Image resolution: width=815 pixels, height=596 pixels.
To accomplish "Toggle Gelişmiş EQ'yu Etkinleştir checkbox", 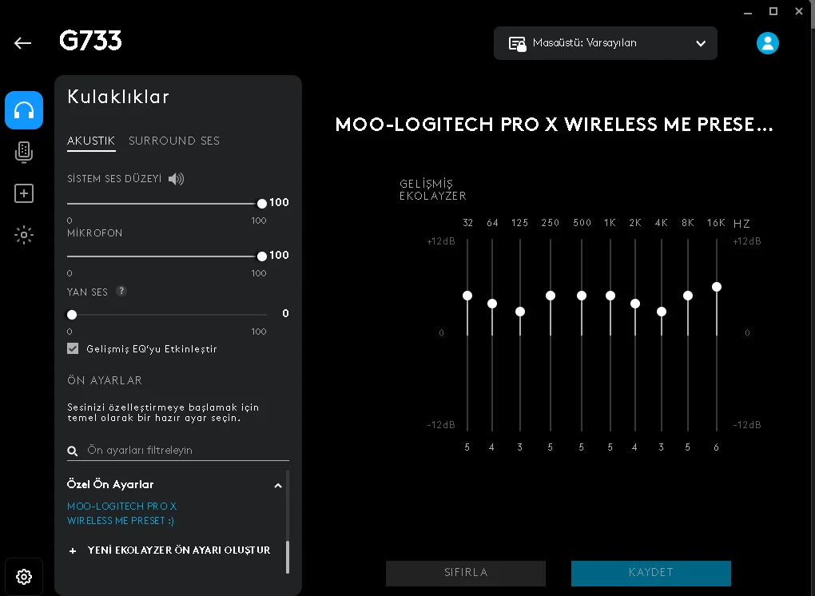I will tap(73, 348).
